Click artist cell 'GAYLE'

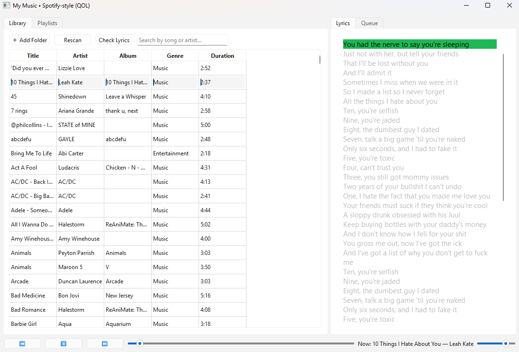pos(80,139)
